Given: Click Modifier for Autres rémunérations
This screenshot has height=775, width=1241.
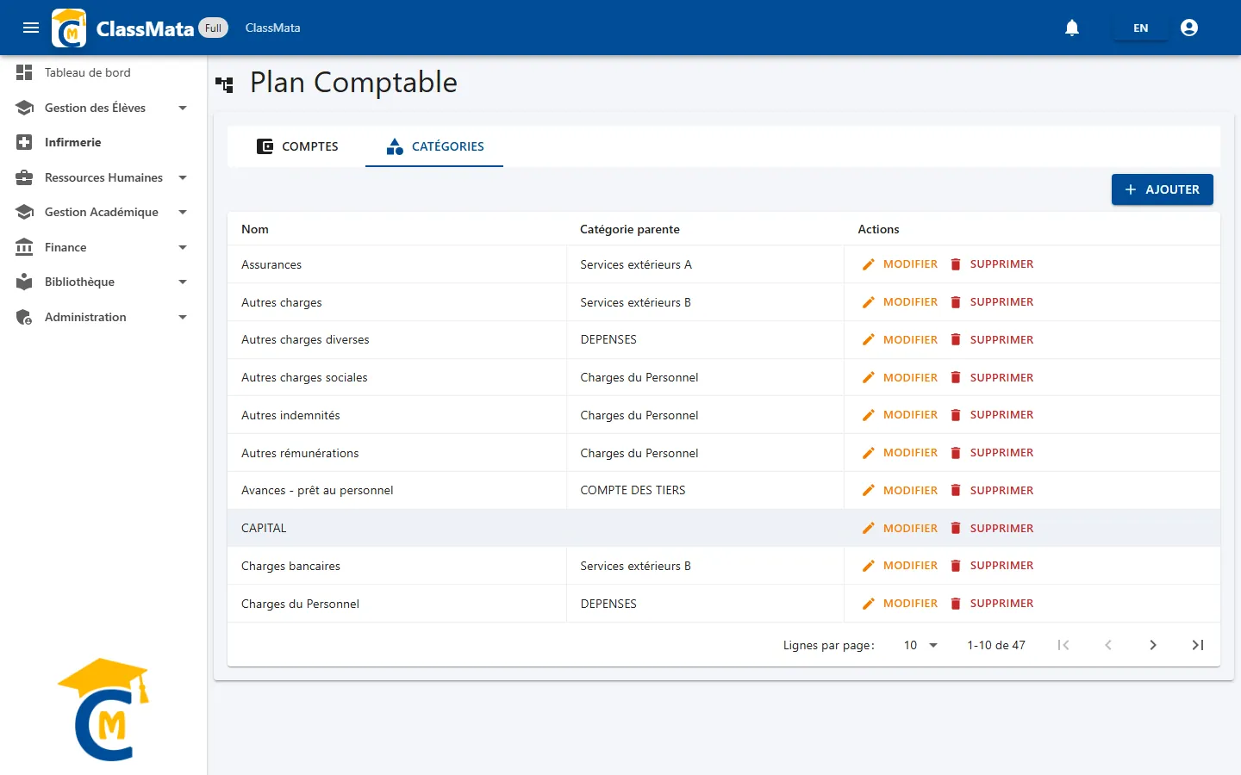Looking at the screenshot, I should tap(900, 453).
